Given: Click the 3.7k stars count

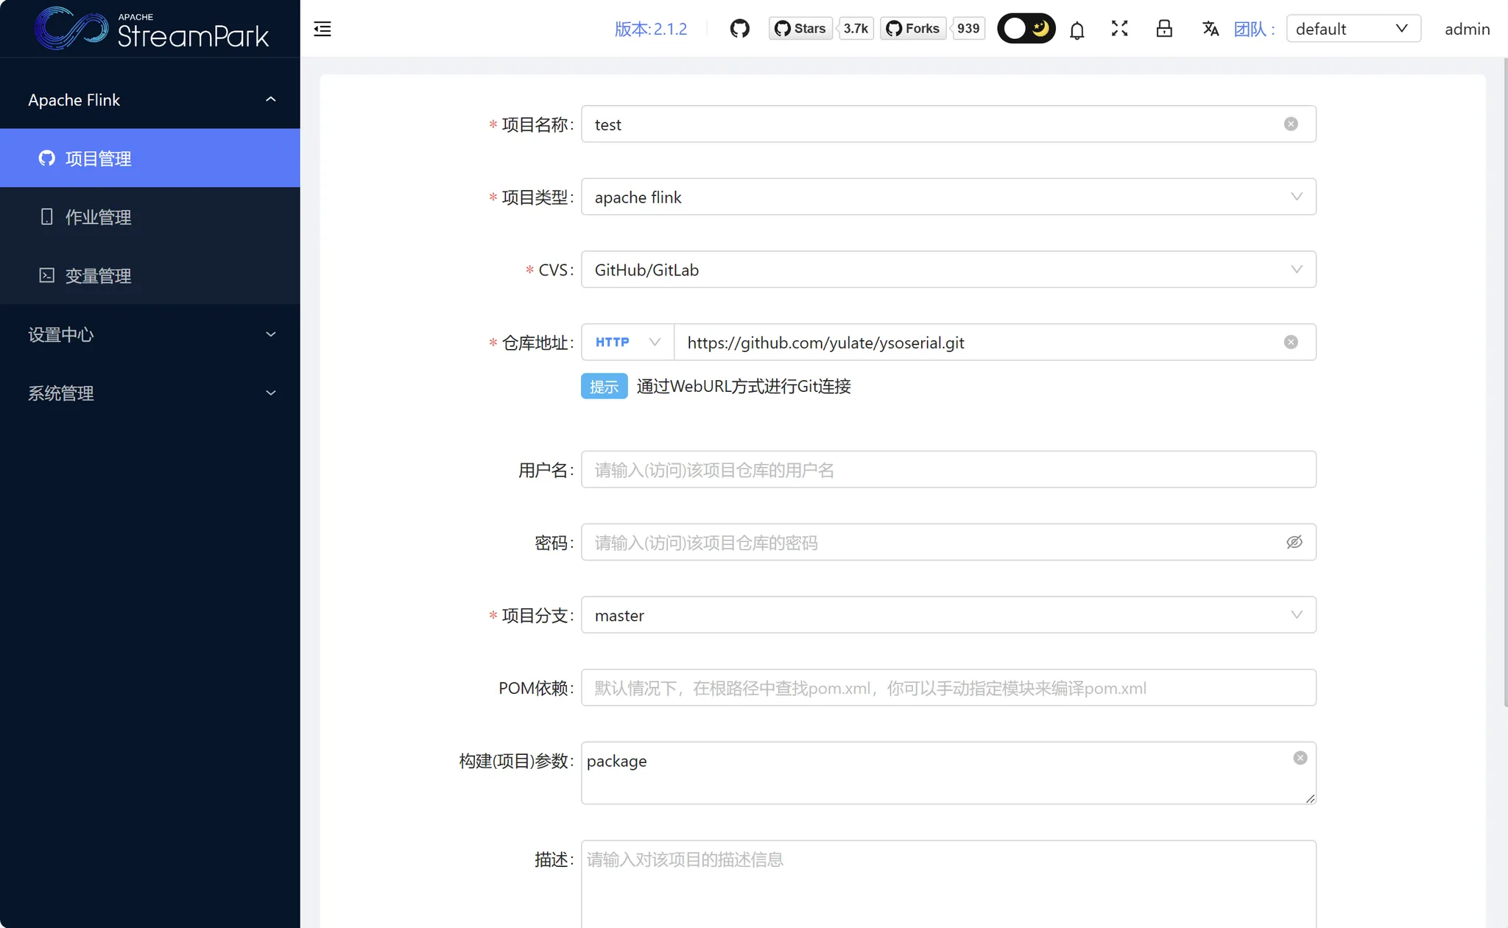Looking at the screenshot, I should (856, 29).
